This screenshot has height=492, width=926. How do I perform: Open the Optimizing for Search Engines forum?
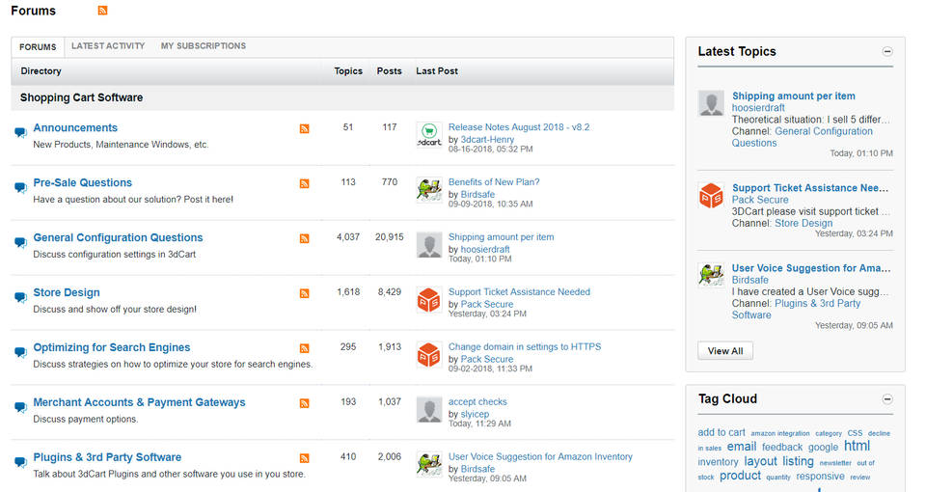pos(112,347)
